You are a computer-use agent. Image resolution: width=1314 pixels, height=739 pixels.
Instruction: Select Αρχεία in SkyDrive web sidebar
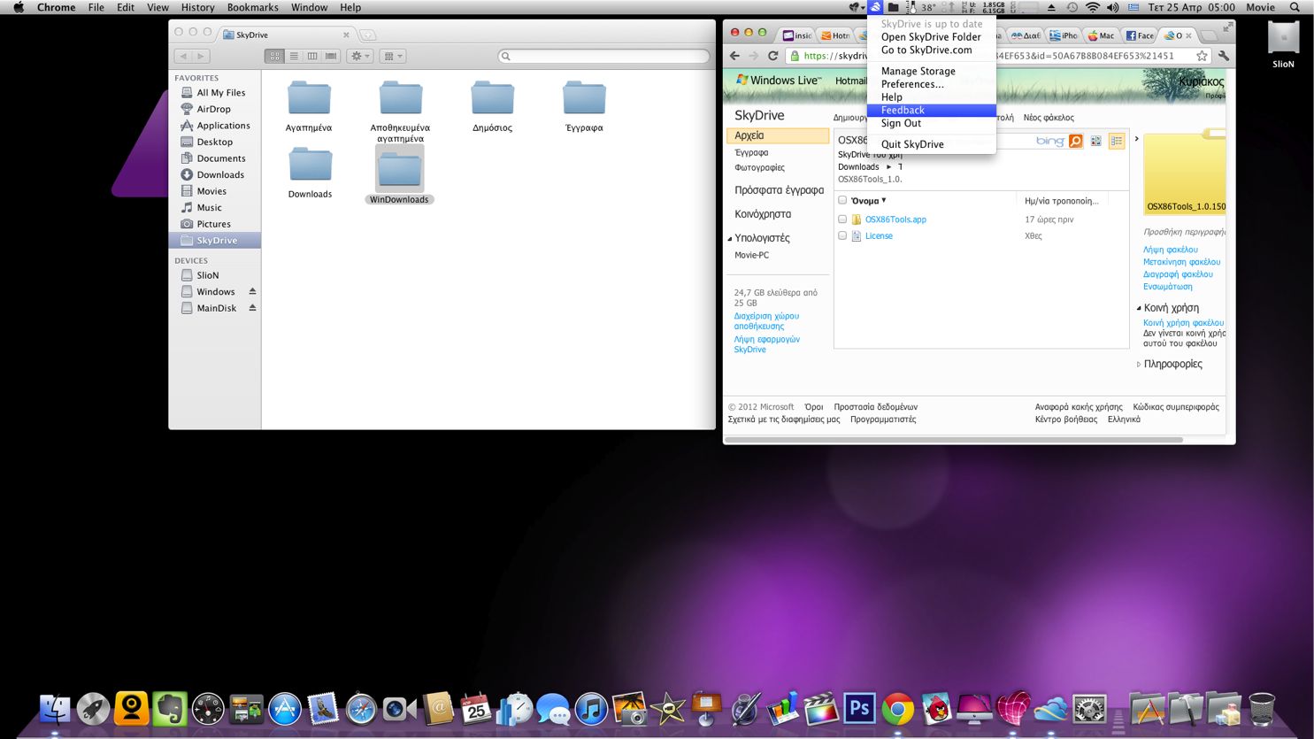[x=778, y=135]
